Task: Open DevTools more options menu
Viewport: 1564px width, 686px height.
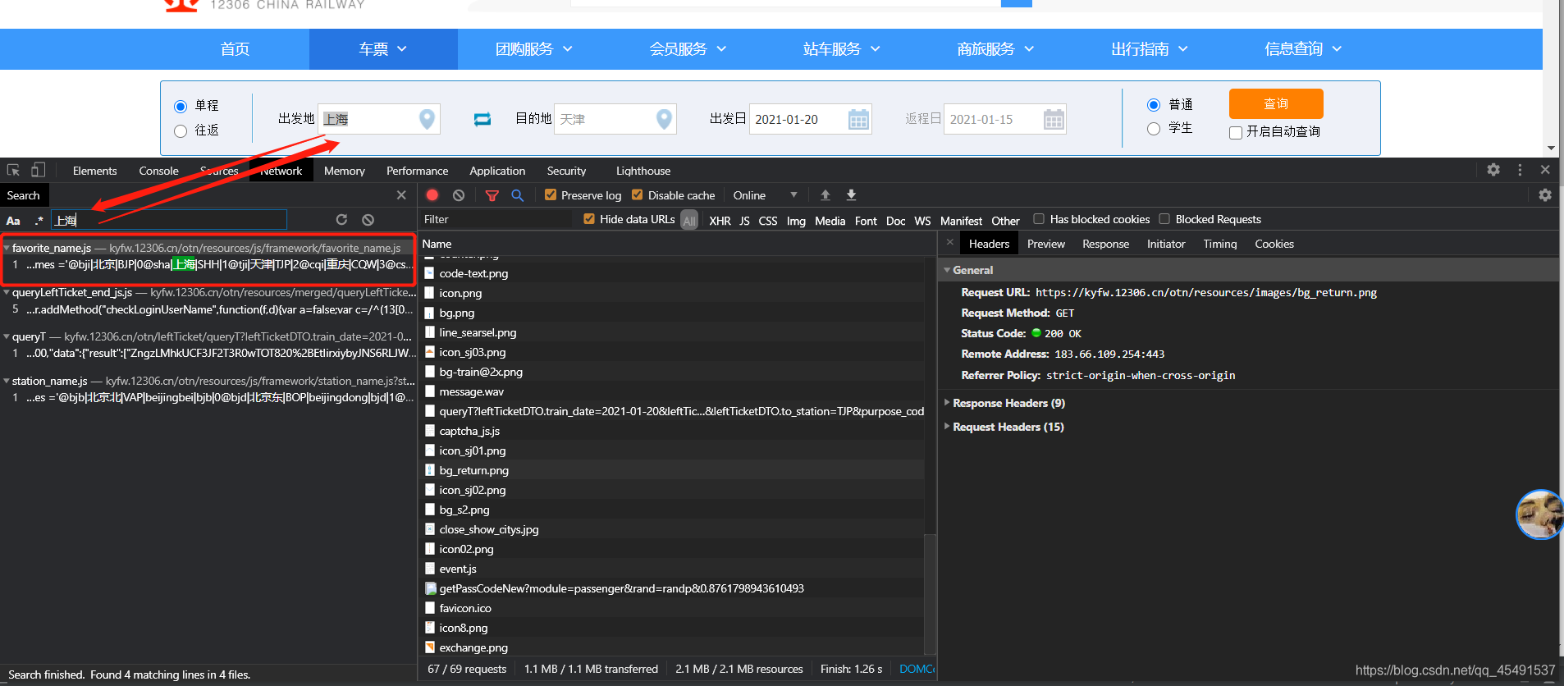Action: pyautogui.click(x=1520, y=170)
